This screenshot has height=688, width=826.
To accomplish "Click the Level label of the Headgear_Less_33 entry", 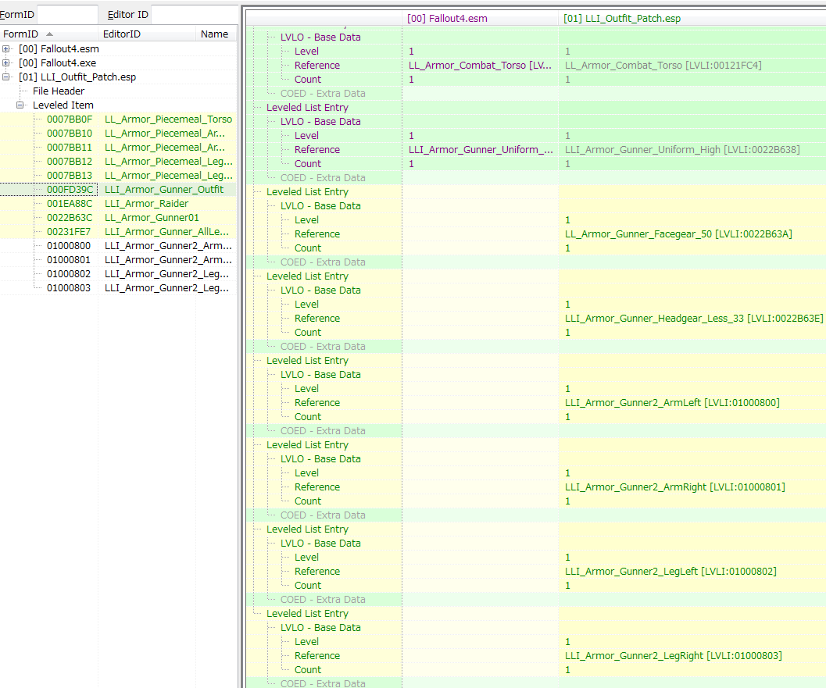I will coord(306,305).
